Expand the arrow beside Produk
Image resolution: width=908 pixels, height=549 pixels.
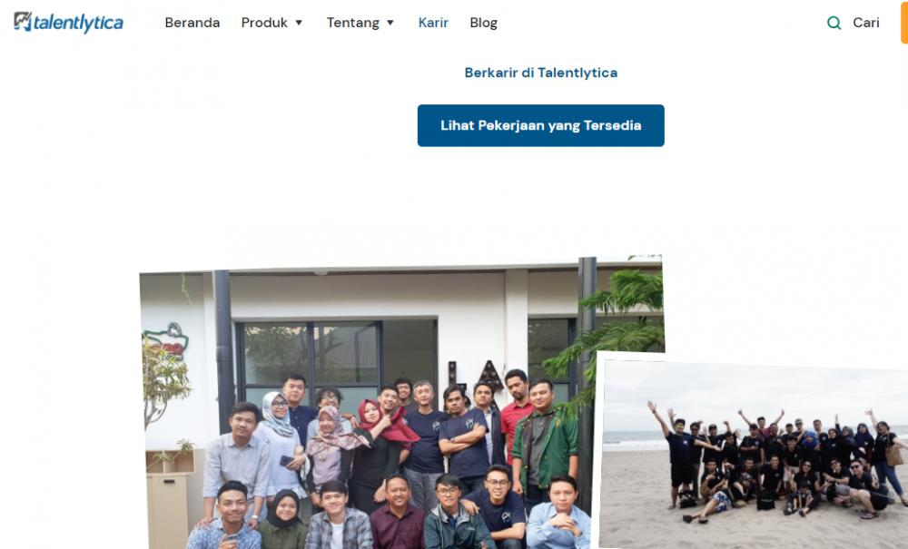click(x=299, y=23)
